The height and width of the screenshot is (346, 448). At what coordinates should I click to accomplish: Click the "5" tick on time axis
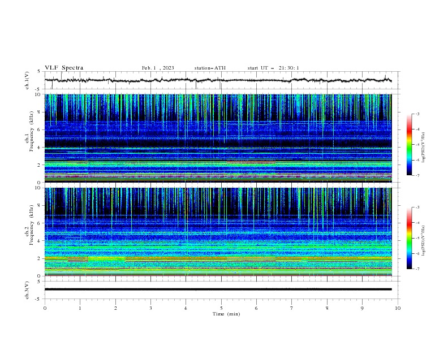[x=221, y=308]
